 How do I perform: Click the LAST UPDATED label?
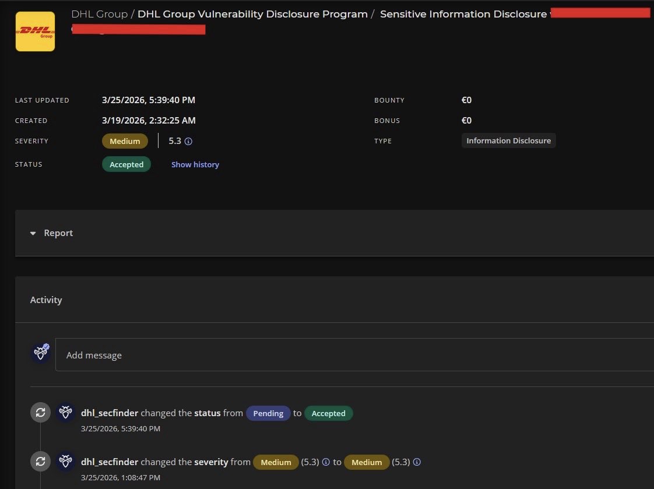coord(42,100)
